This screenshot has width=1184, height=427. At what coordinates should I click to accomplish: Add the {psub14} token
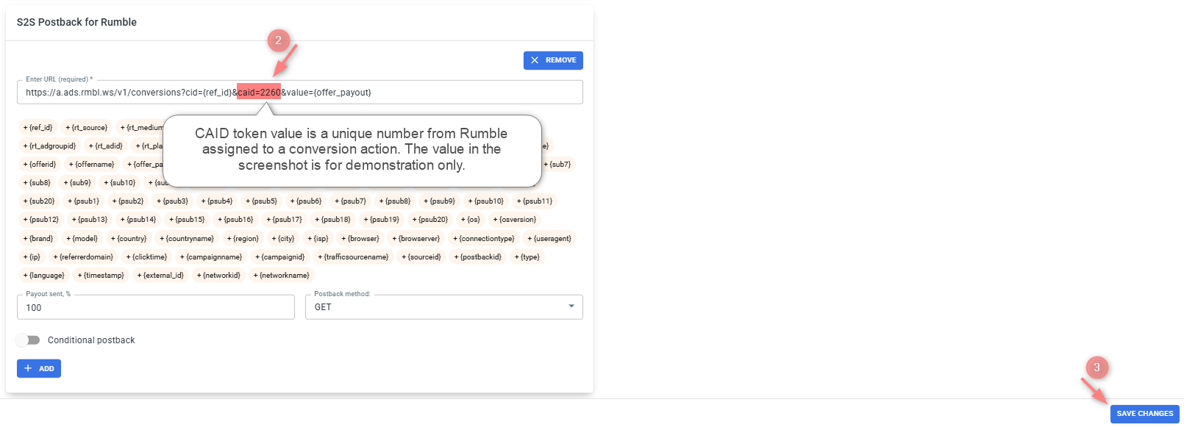coord(138,220)
